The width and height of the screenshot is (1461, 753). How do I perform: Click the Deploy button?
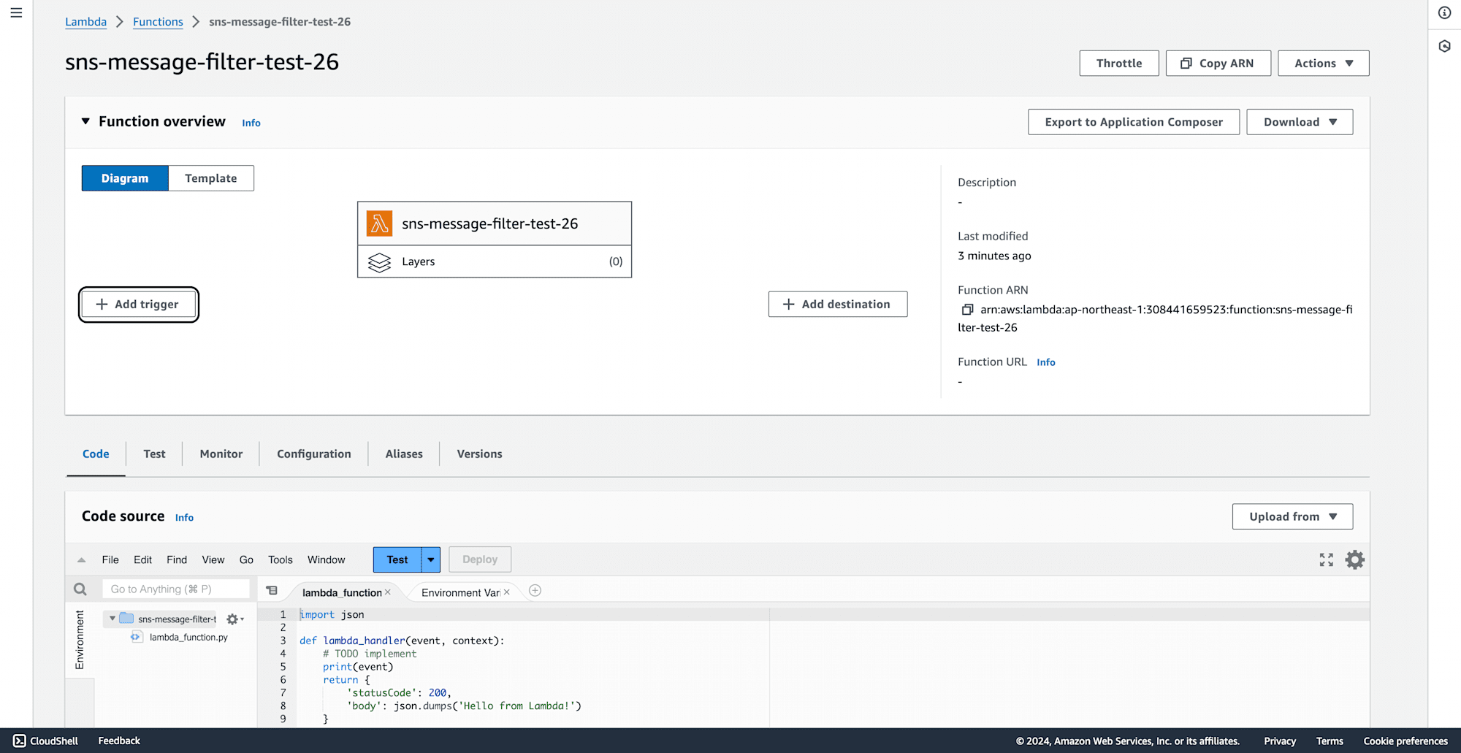pyautogui.click(x=480, y=559)
